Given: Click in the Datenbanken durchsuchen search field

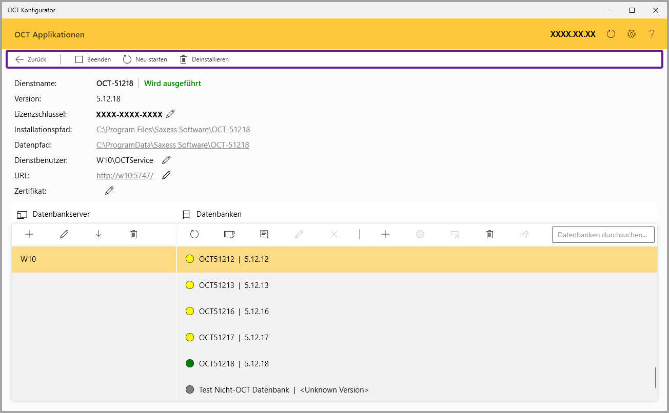Looking at the screenshot, I should point(603,234).
